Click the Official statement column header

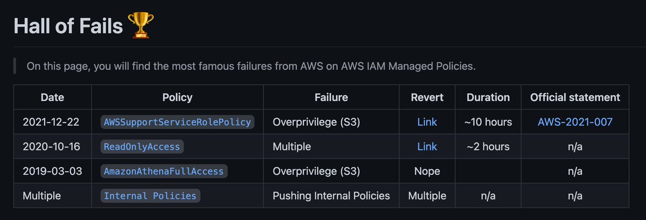click(x=575, y=97)
